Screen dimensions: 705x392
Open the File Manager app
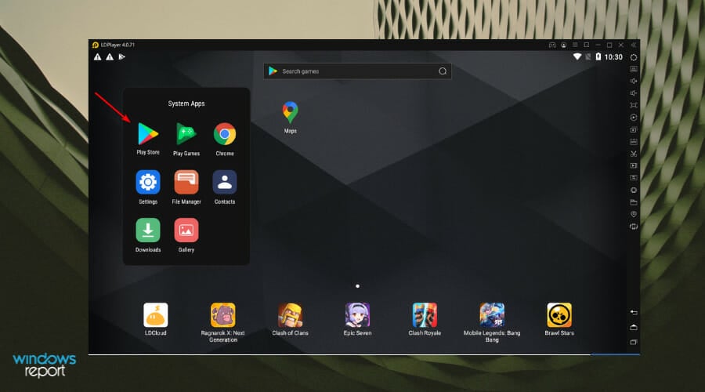click(x=186, y=182)
